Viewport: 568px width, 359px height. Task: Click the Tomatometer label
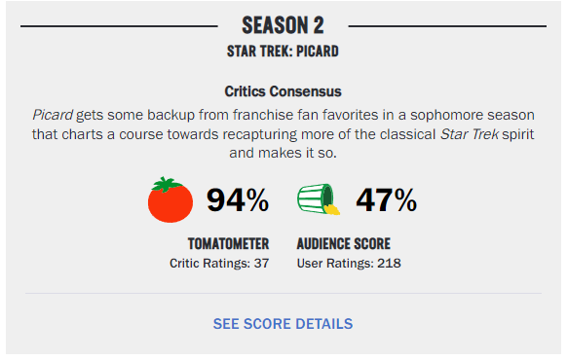coord(229,244)
